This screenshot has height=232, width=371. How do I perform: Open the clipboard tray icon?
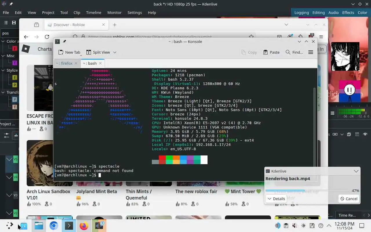coord(286,226)
